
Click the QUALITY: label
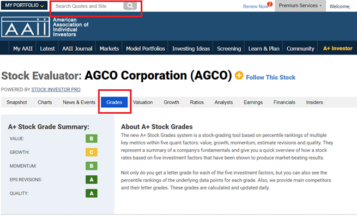coord(19,193)
